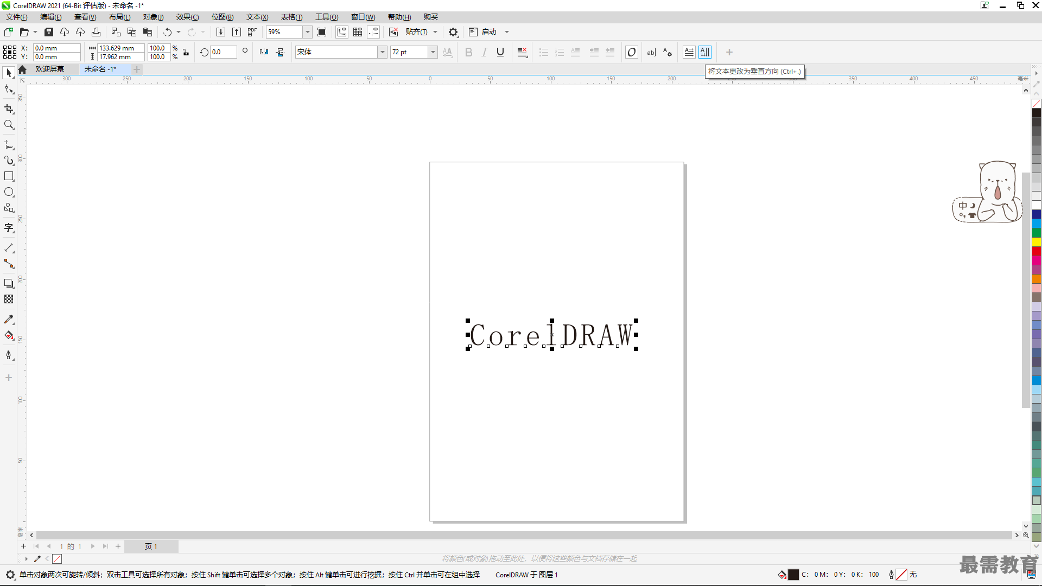Pick the red swatch in palette
Screen dimensions: 1042x586
(1037, 251)
